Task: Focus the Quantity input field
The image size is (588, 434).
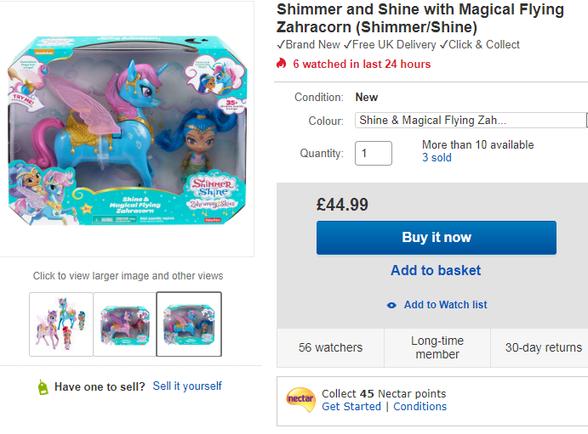Action: click(373, 153)
